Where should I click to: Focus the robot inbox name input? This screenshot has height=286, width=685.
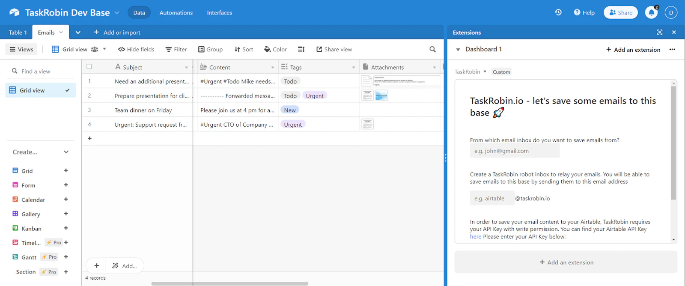[492, 198]
